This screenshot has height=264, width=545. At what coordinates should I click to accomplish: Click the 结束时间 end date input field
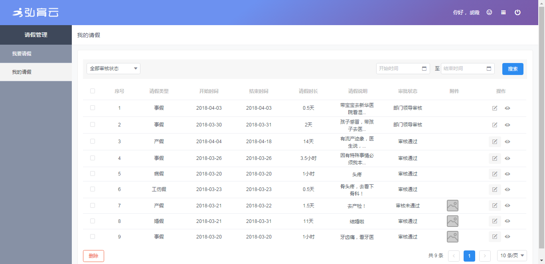463,69
